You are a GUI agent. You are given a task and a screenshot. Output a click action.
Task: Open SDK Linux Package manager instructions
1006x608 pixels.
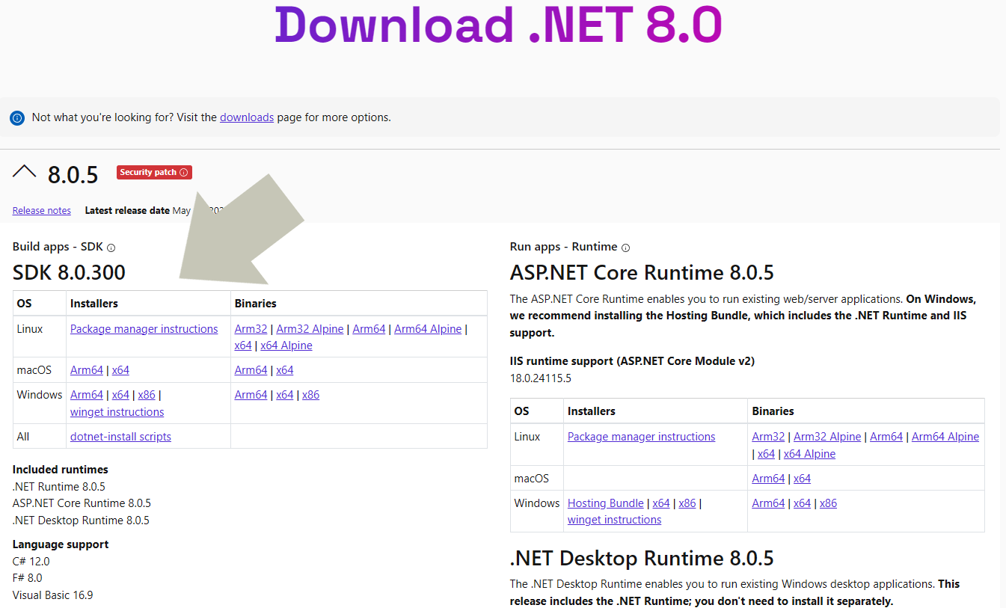144,329
